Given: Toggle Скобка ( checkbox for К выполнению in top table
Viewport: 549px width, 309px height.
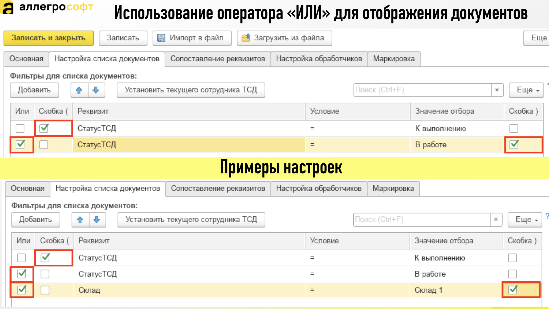Looking at the screenshot, I should [44, 128].
